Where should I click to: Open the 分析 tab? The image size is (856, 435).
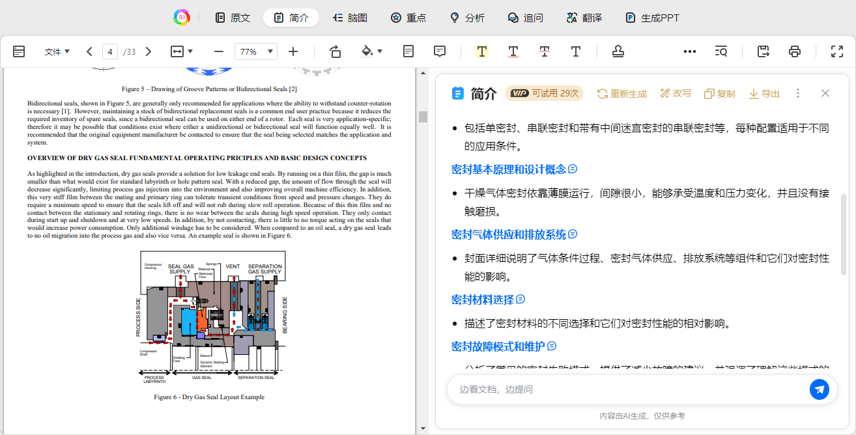467,18
